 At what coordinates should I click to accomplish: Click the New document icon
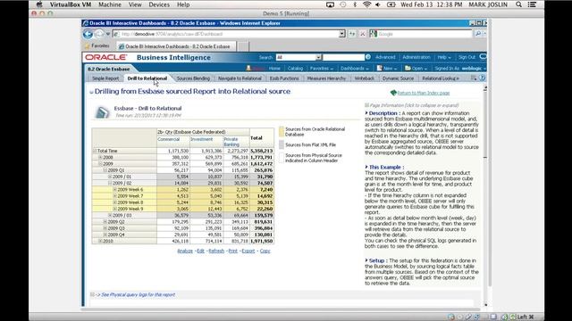click(x=379, y=68)
